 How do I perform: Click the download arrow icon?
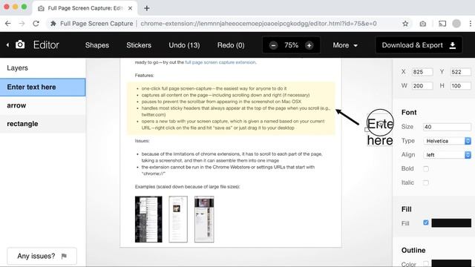tap(453, 45)
